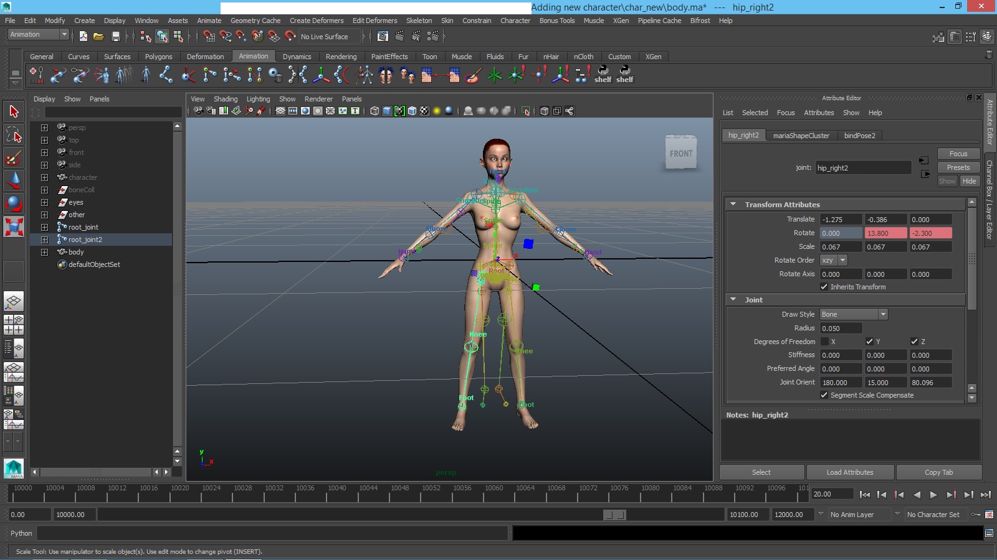Click the Select button in Attribute Editor
This screenshot has height=560, width=997.
[761, 472]
